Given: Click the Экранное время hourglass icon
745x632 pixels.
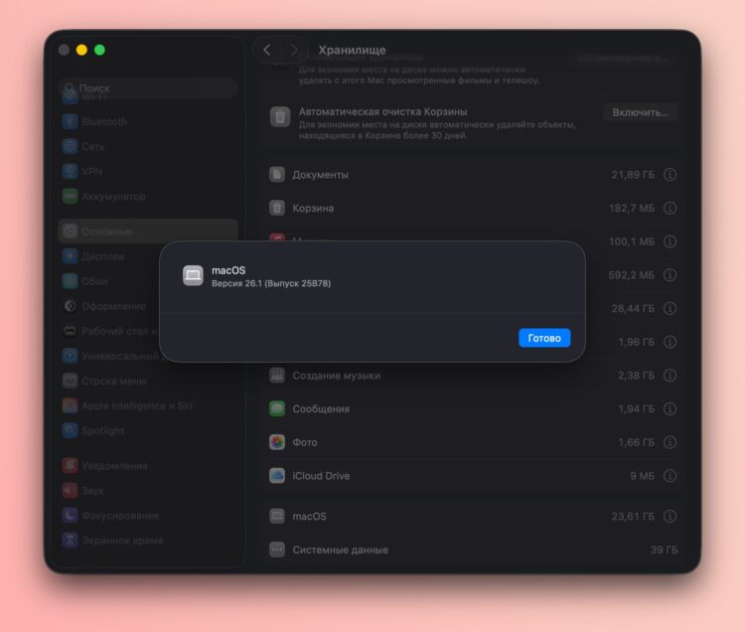Looking at the screenshot, I should point(70,541).
